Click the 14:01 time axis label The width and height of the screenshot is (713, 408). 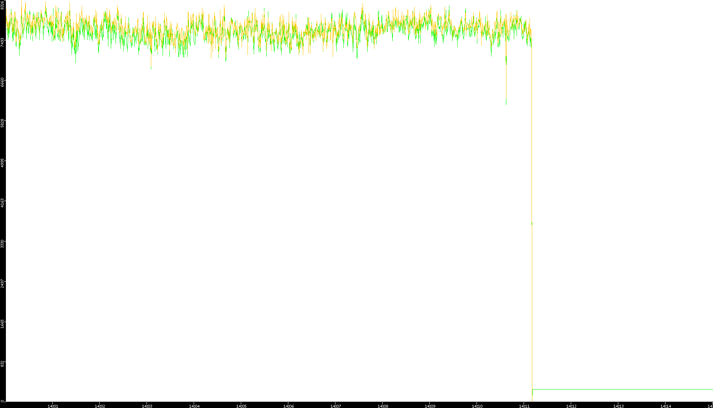[x=53, y=406]
